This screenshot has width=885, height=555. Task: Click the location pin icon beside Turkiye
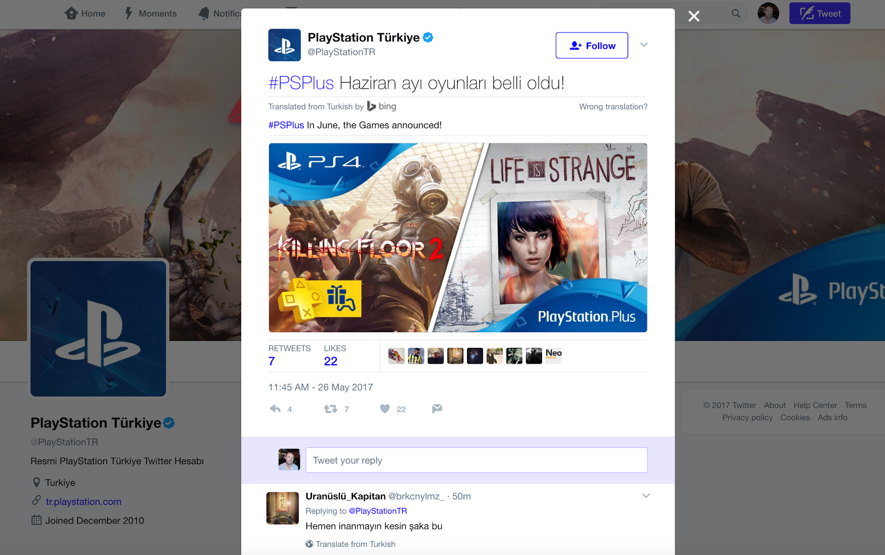pos(36,482)
